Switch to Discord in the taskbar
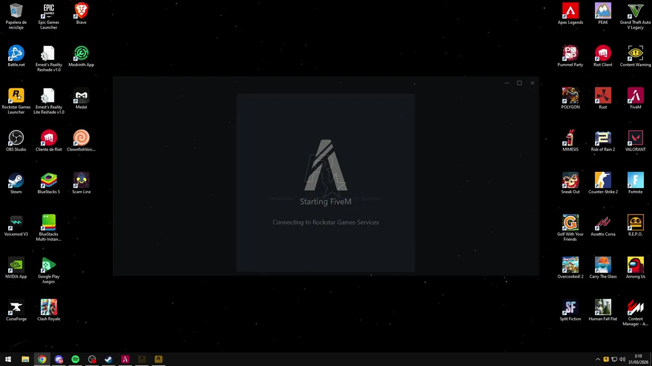Image resolution: width=652 pixels, height=366 pixels. pyautogui.click(x=59, y=359)
